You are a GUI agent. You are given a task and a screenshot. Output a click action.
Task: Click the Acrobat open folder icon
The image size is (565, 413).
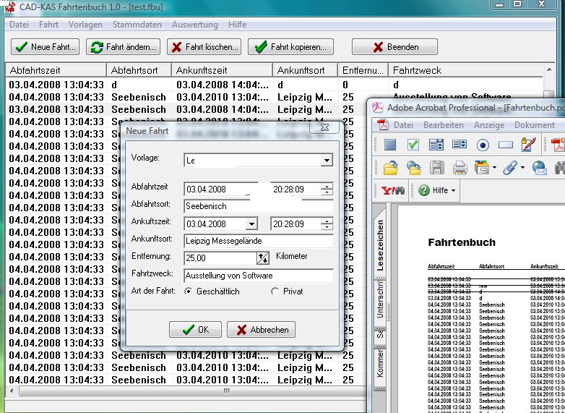(x=390, y=168)
